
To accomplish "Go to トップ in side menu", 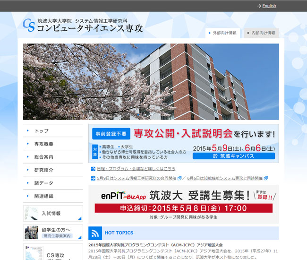I will point(53,130).
